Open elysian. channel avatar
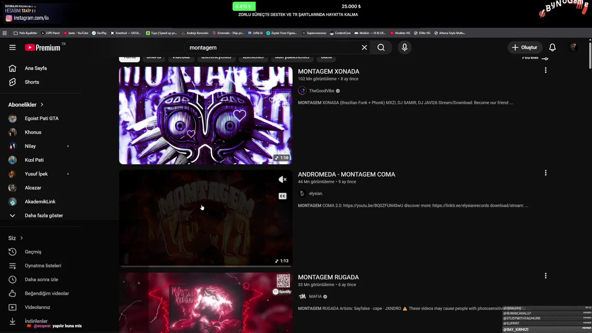This screenshot has height=333, width=592. [x=302, y=193]
